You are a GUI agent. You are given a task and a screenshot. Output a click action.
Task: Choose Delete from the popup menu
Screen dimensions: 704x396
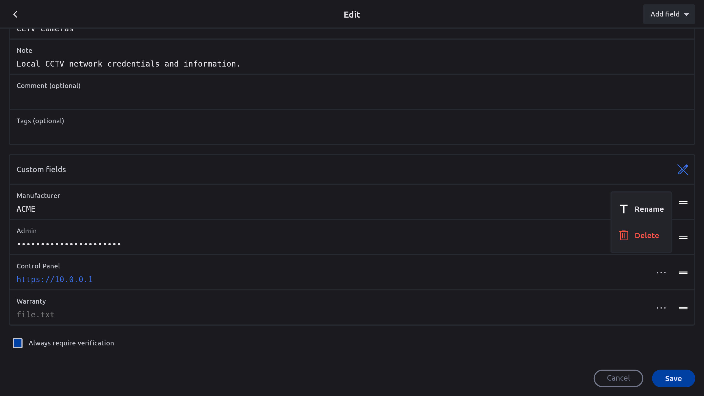(647, 235)
